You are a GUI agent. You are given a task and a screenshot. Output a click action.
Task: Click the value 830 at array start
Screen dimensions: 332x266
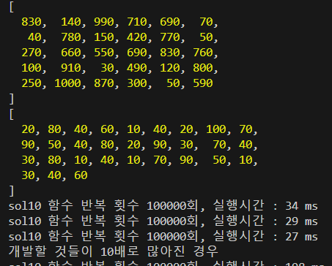(x=32, y=22)
